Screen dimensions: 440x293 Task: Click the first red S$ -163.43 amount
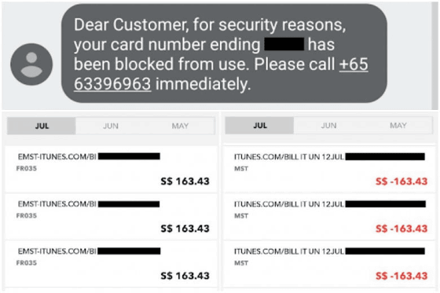pyautogui.click(x=401, y=181)
